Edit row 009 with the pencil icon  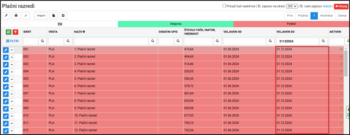pyautogui.click(x=6, y=109)
